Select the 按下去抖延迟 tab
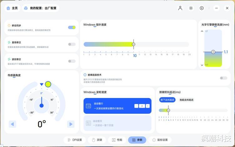 167,100
